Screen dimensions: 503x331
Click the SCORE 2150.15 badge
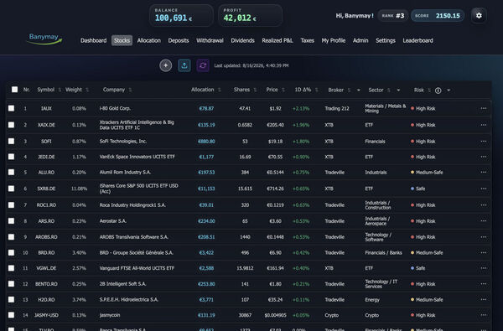(x=438, y=15)
